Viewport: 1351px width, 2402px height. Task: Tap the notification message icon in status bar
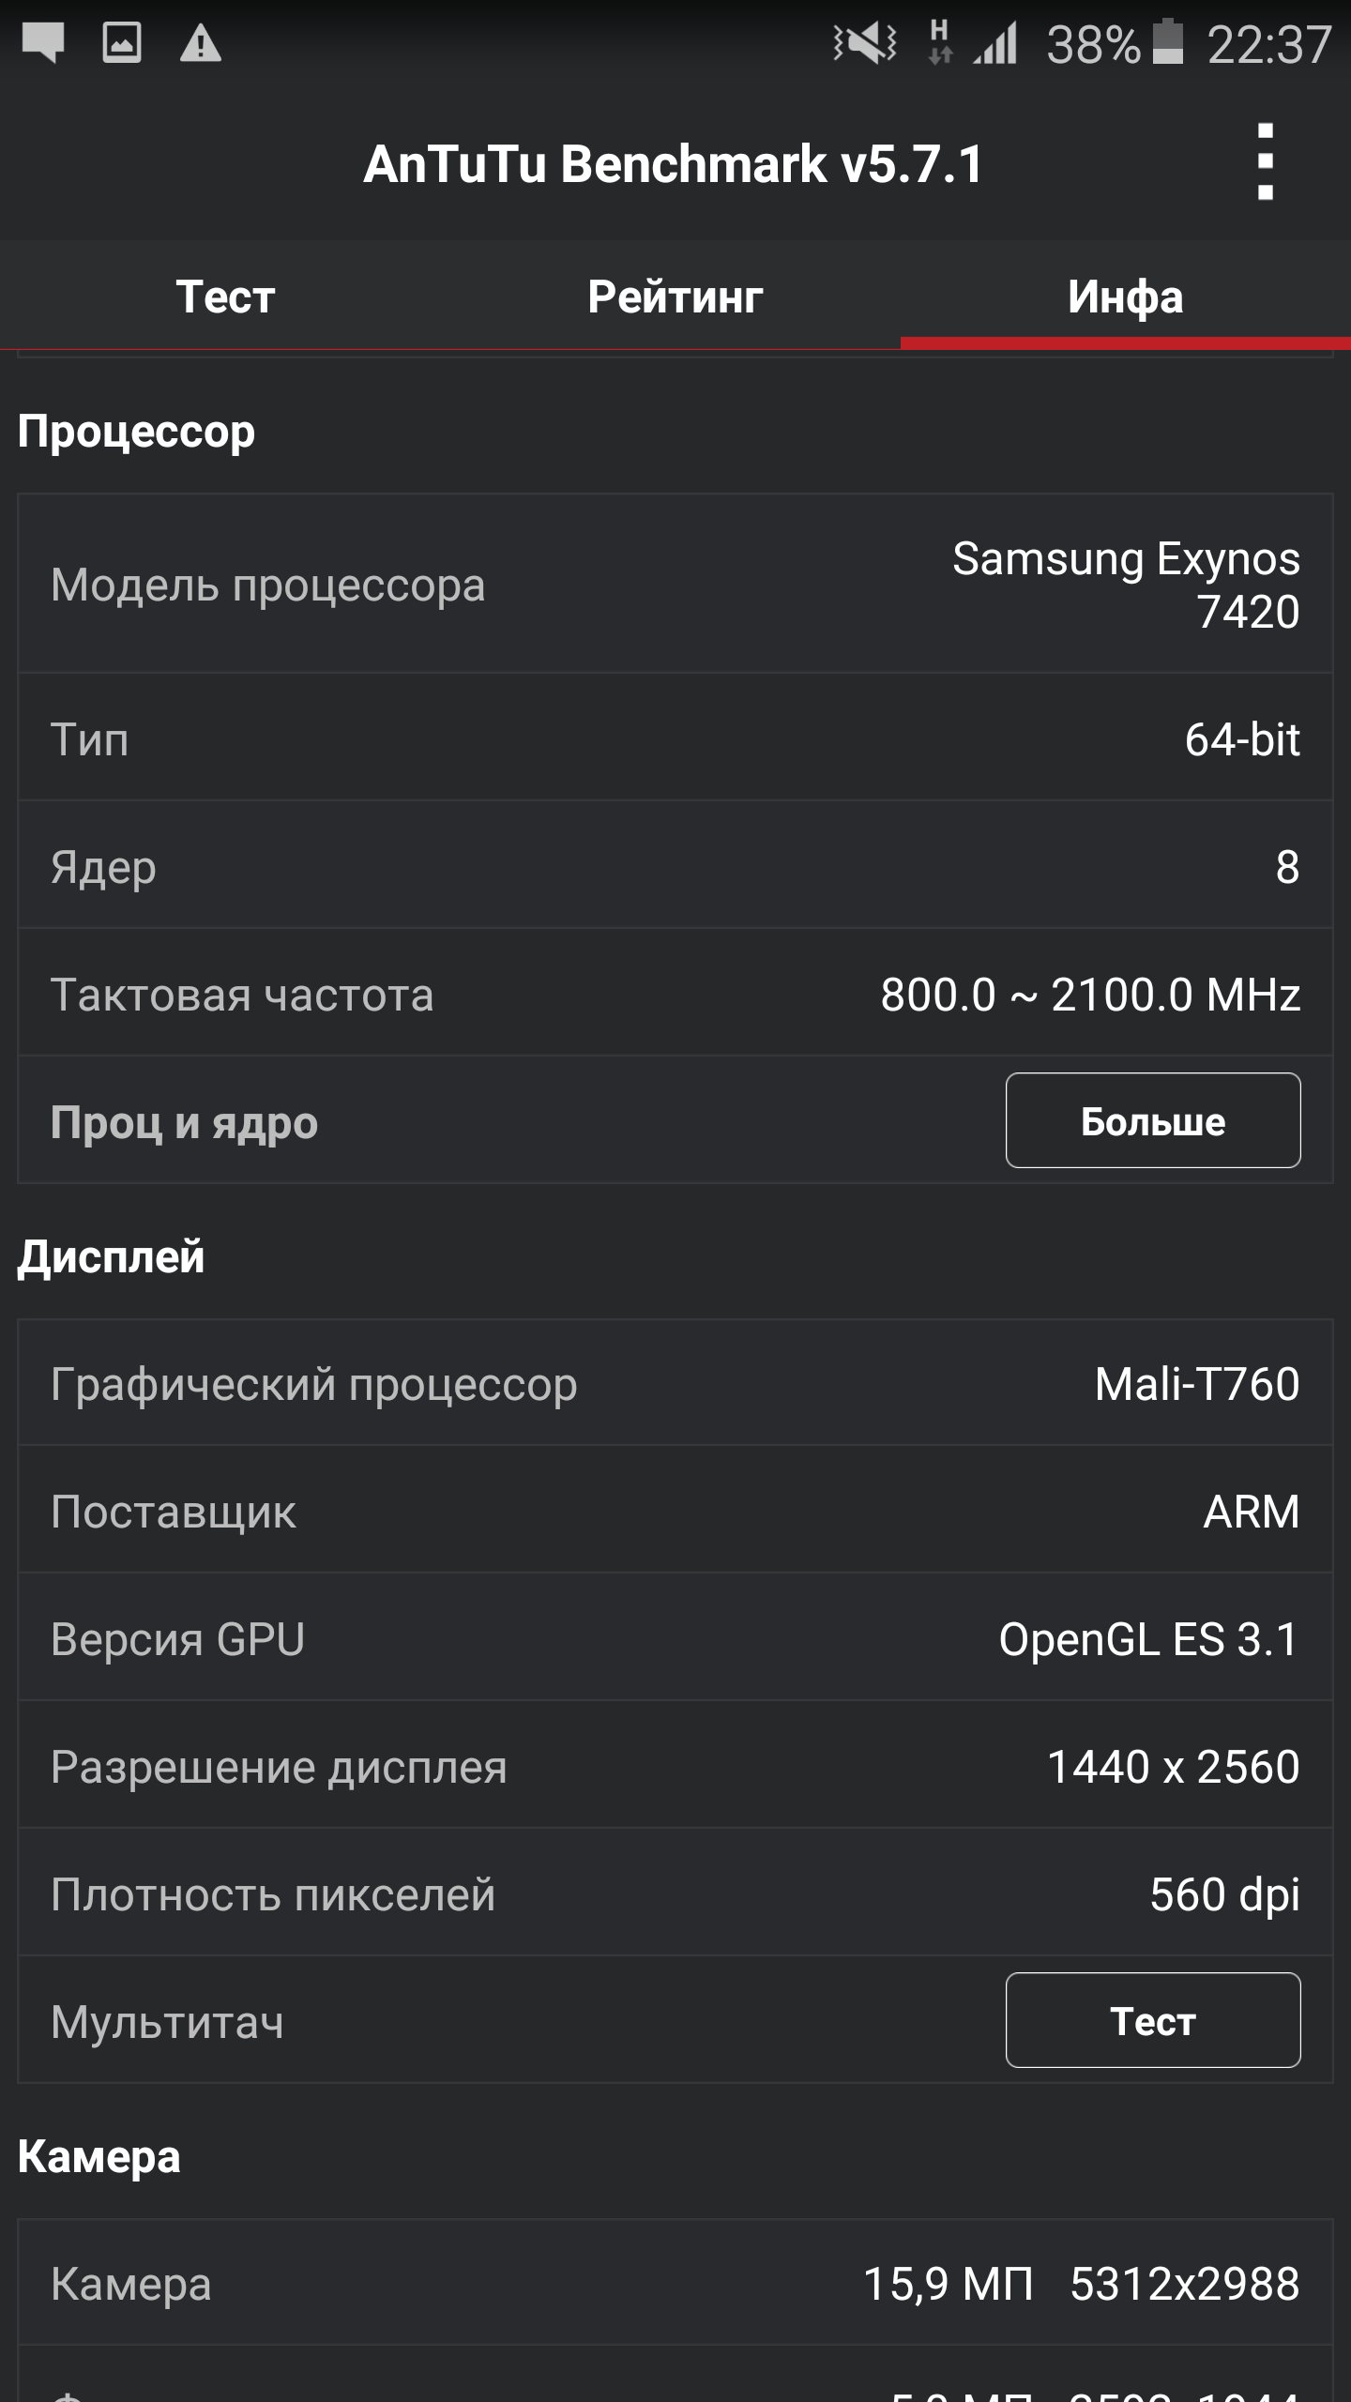(43, 43)
